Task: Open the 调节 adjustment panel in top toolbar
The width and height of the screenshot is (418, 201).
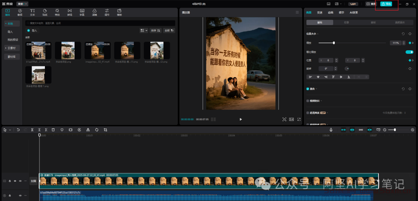Action: 107,12
